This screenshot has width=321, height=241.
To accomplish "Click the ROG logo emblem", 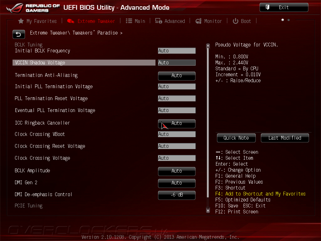I will [x=15, y=8].
